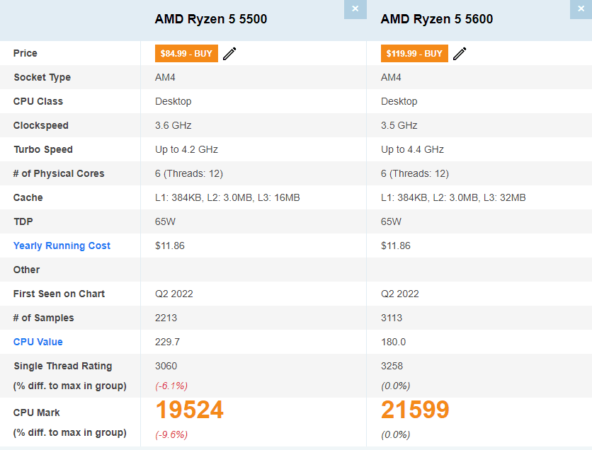Click the (-9.6%) CPU Mark difference
This screenshot has width=592, height=450.
tap(171, 434)
